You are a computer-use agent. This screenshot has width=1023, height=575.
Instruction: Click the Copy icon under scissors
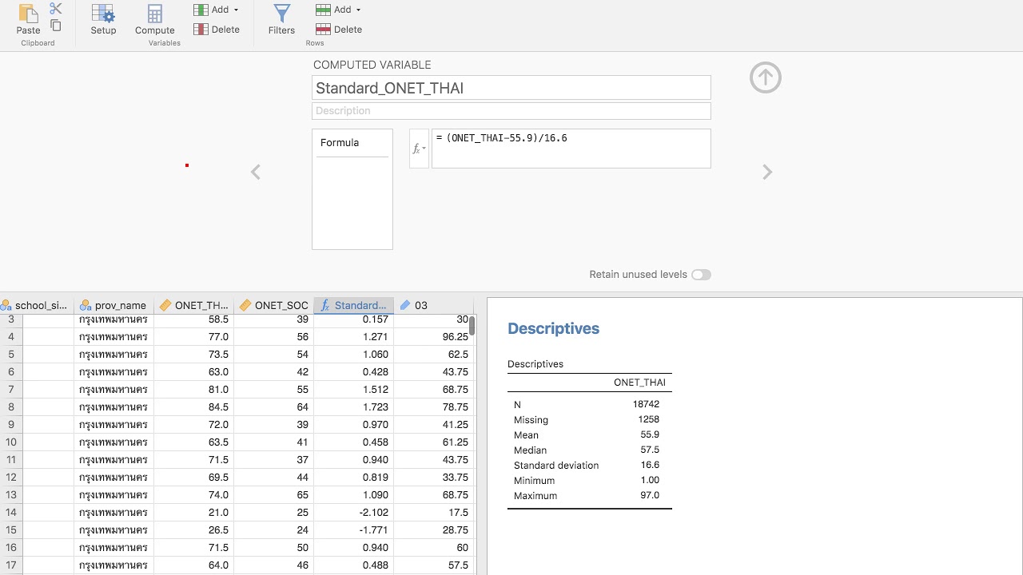(55, 25)
